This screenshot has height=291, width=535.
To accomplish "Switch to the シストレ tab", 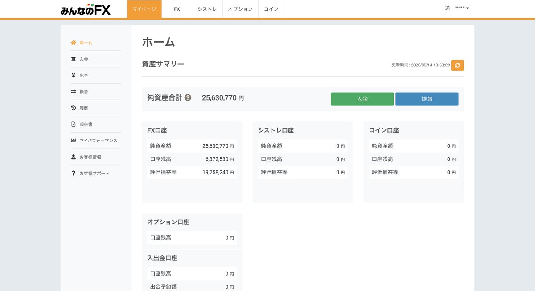I will (207, 9).
